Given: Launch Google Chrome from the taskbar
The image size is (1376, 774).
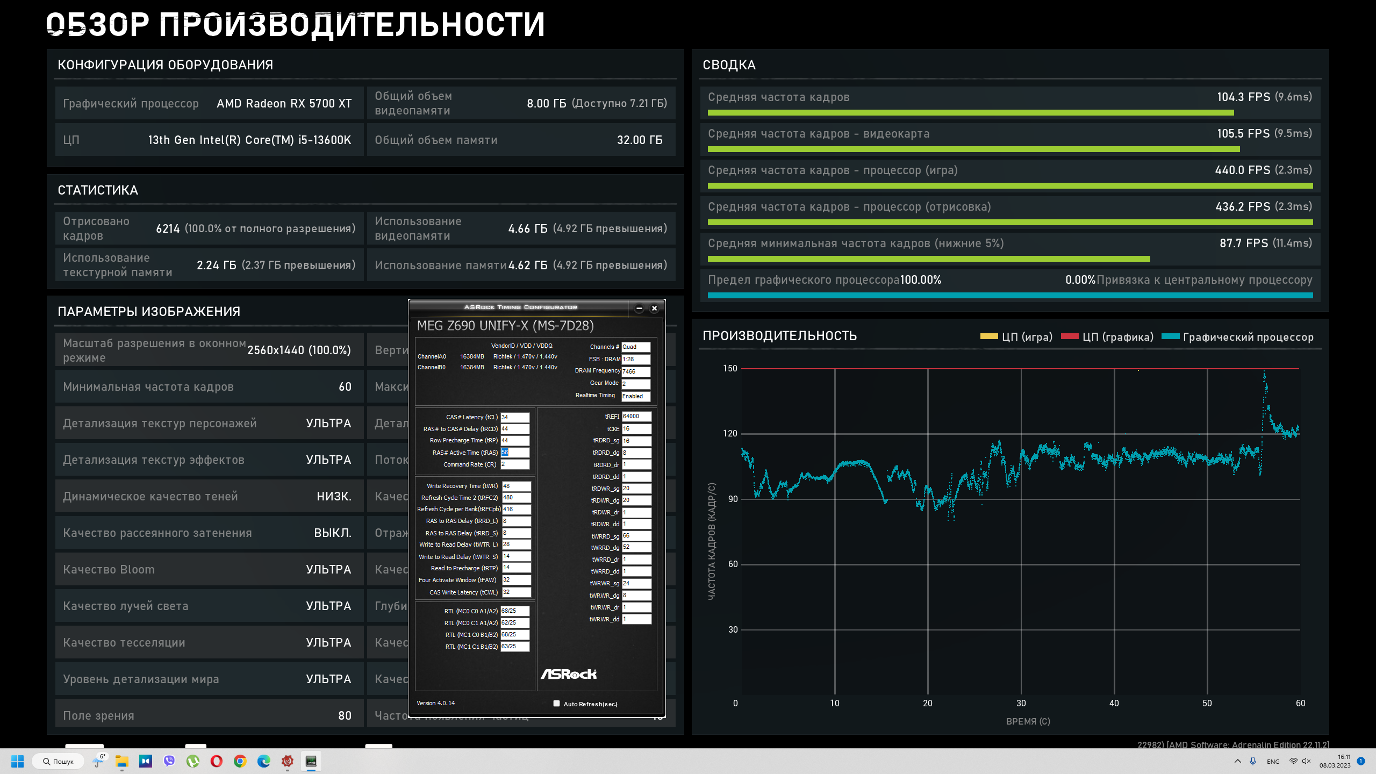Looking at the screenshot, I should pyautogui.click(x=240, y=761).
